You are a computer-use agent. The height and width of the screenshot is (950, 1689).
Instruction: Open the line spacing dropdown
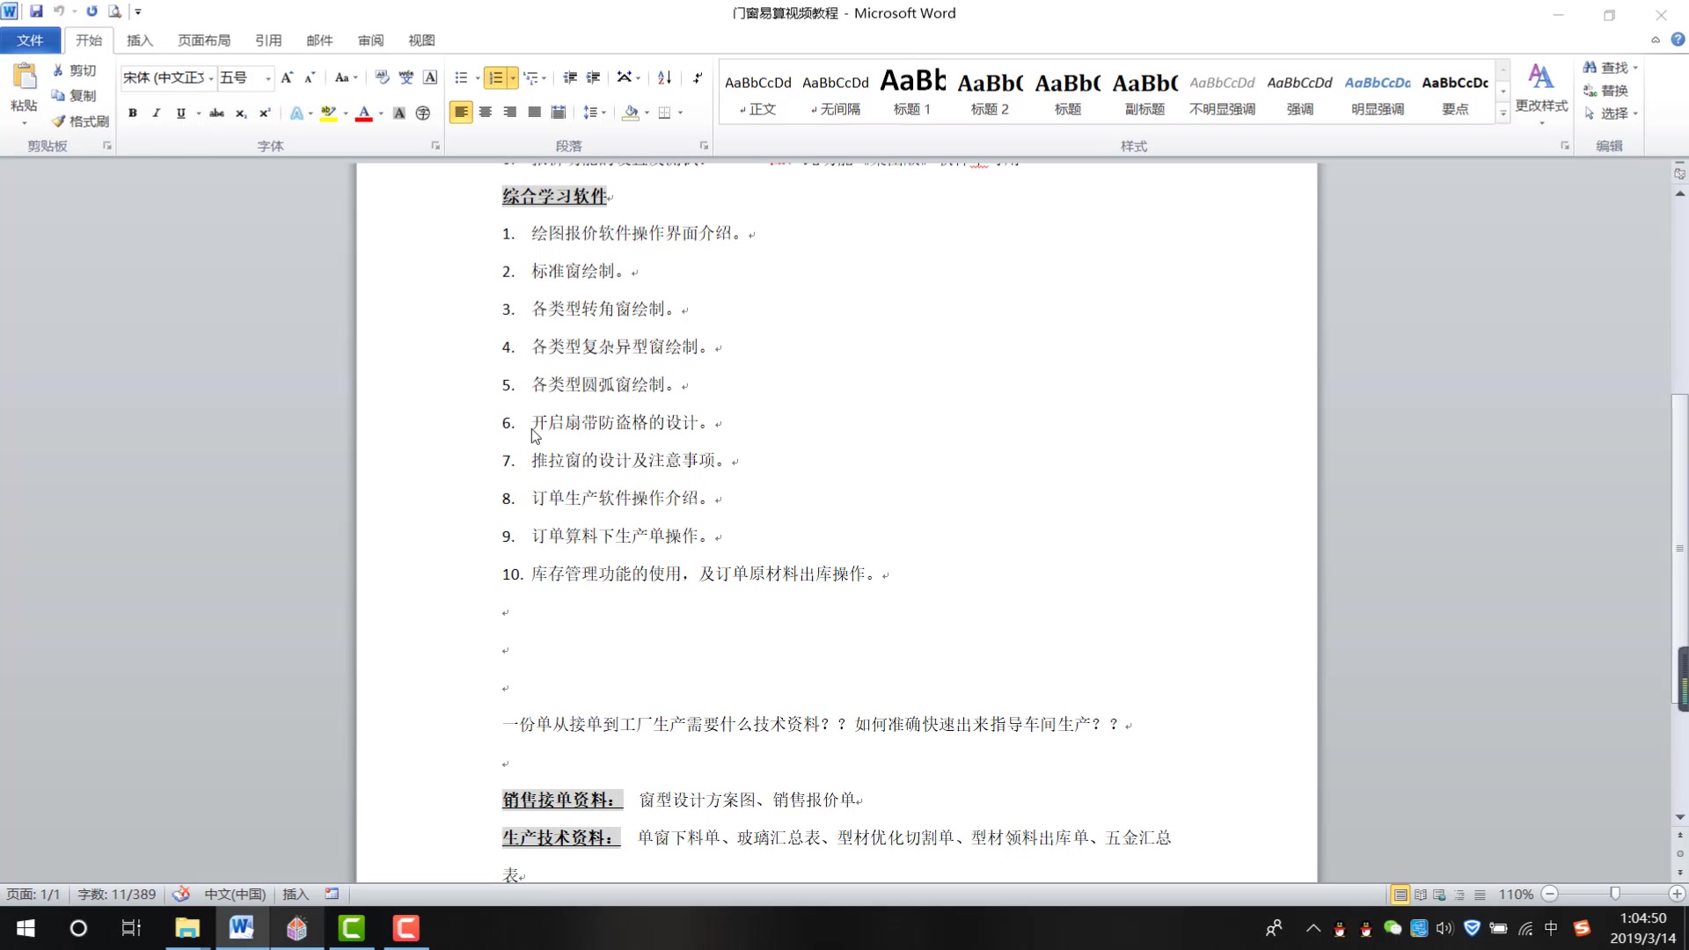click(x=596, y=113)
